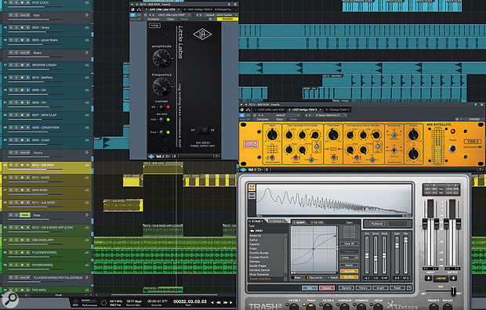Pin the VOG plugin window
The image size is (486, 310).
(x=229, y=5)
